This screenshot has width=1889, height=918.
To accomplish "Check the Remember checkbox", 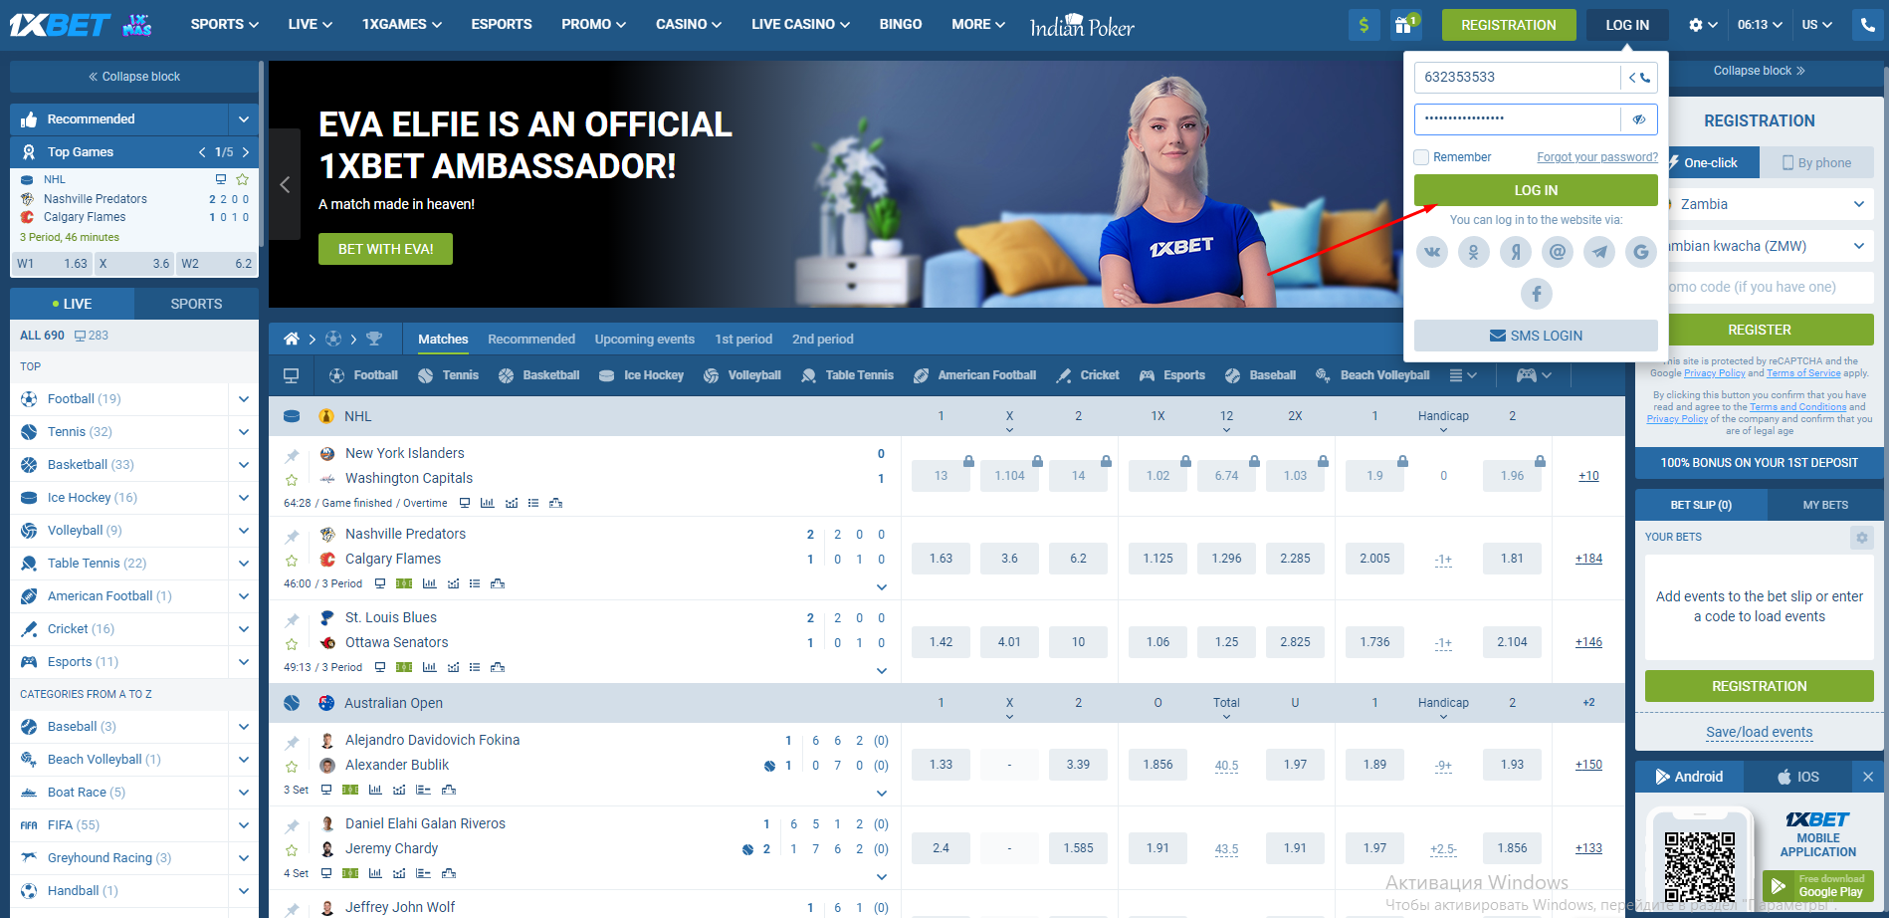I will tap(1421, 157).
